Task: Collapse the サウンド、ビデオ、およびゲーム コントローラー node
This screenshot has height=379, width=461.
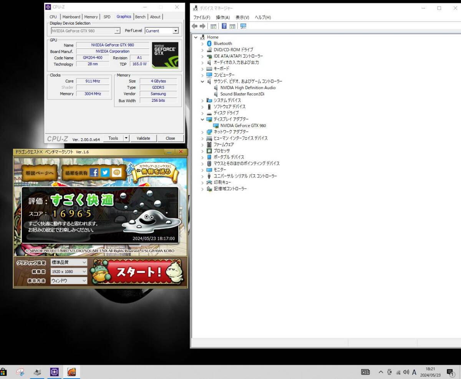Action: 202,81
